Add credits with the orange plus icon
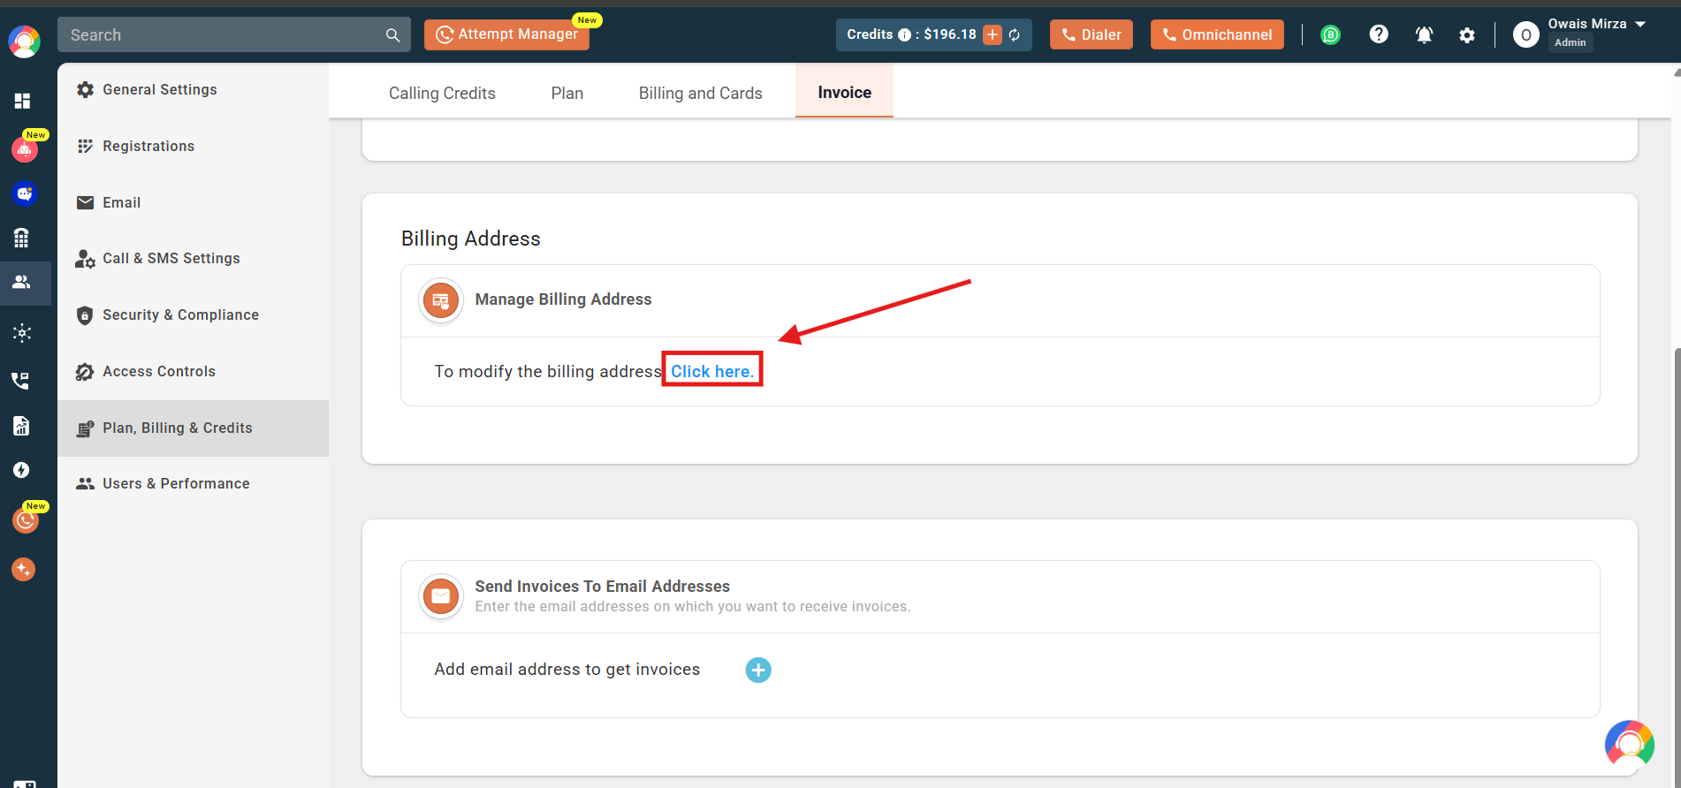This screenshot has width=1681, height=788. tap(993, 34)
